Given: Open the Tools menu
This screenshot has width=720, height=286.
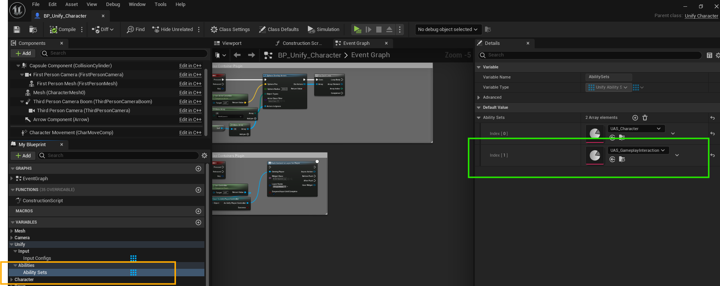Looking at the screenshot, I should [x=160, y=4].
